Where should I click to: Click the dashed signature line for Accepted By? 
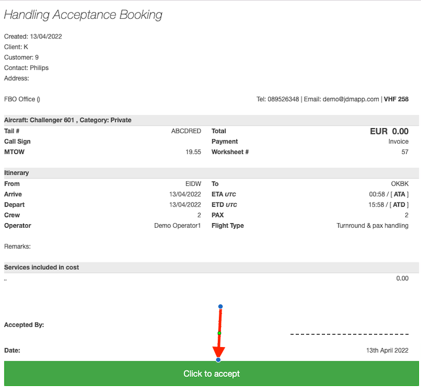(x=349, y=334)
